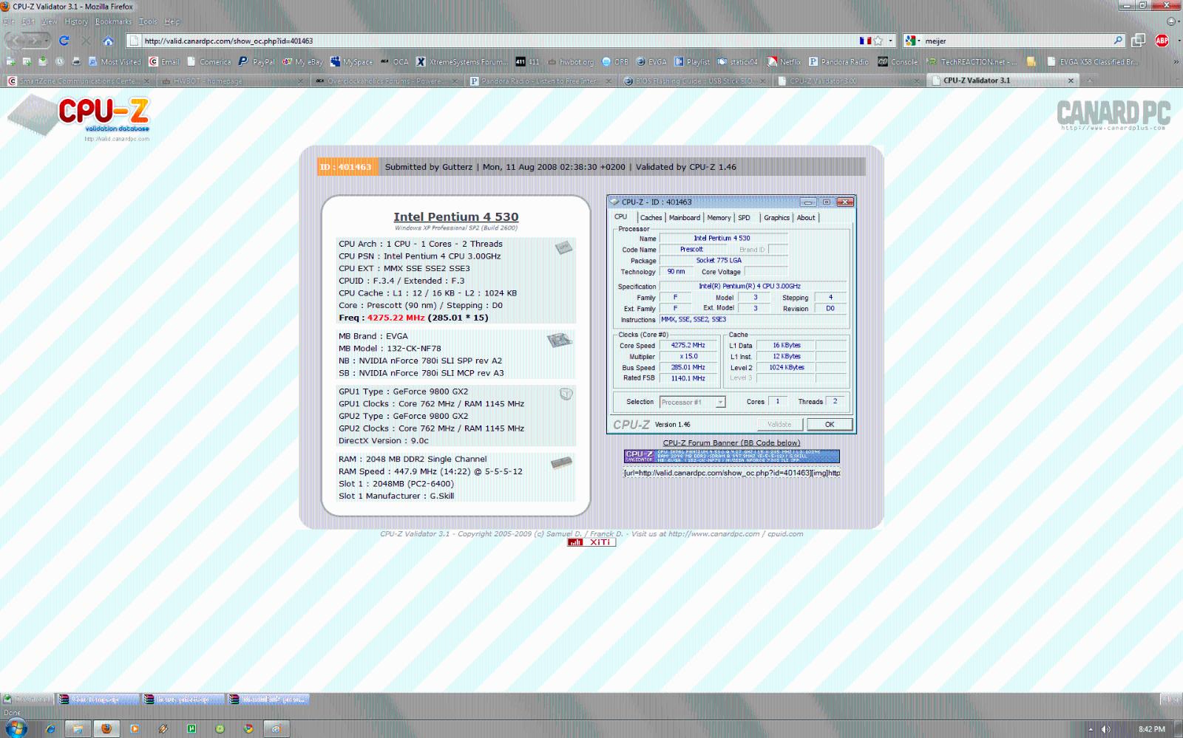Open the Netflix bookmark
The width and height of the screenshot is (1183, 738).
click(784, 62)
